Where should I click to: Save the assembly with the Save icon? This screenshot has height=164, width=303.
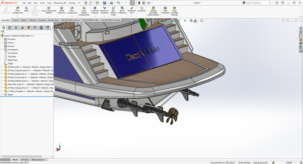[105, 3]
